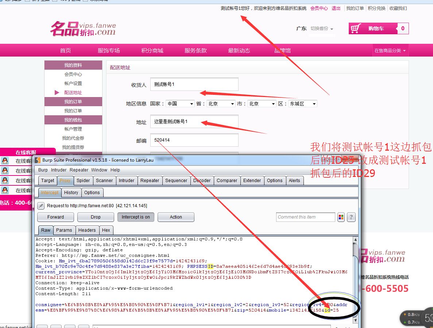
Task: Open the 省 province dropdown
Action: pyautogui.click(x=221, y=104)
